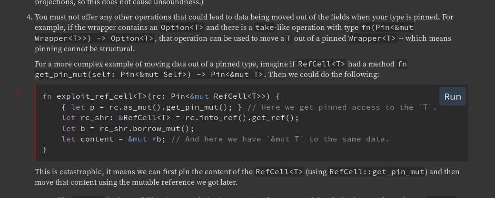Click the 'let content = &mut *b' line

click(114, 139)
